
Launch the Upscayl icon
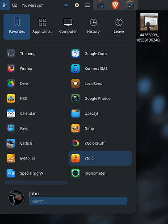click(76, 113)
